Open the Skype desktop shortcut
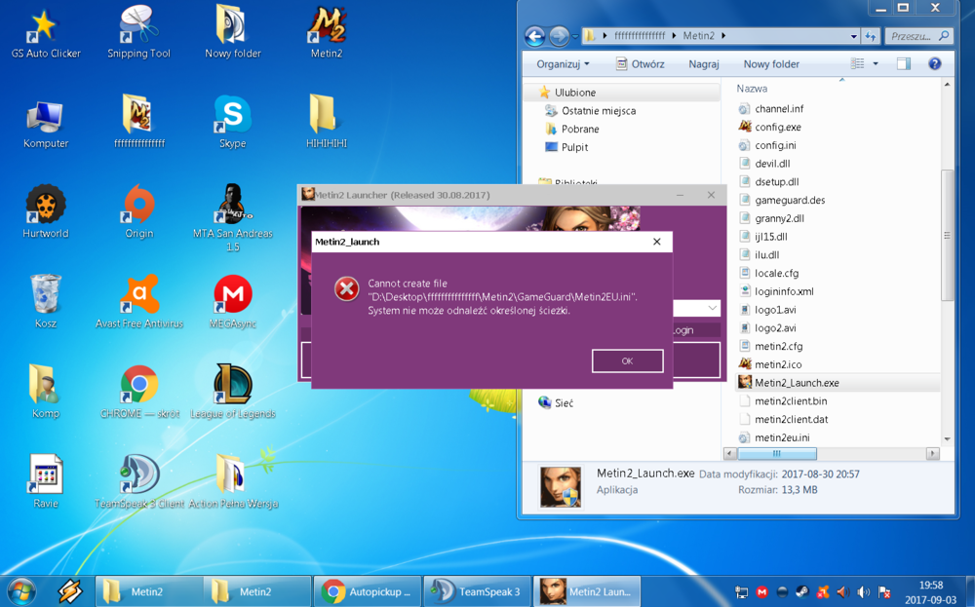Screen dimensions: 975x607 tap(233, 123)
